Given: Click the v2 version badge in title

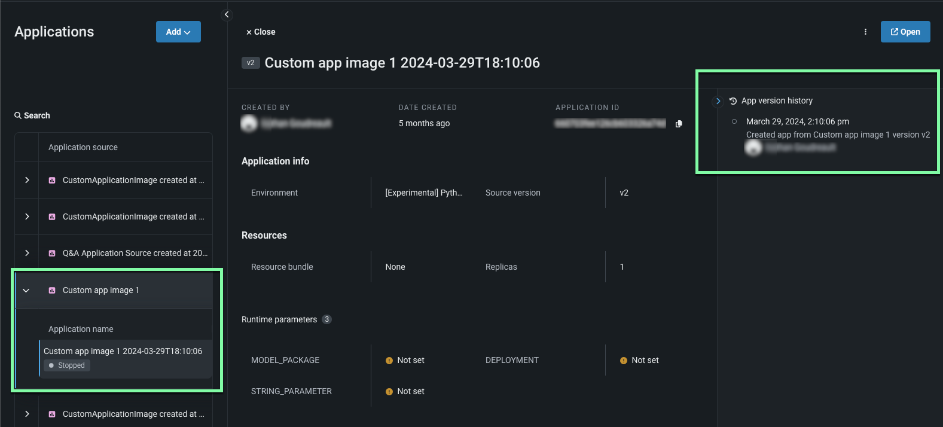Looking at the screenshot, I should (251, 63).
